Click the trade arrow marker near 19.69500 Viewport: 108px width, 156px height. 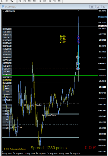pos(78,64)
